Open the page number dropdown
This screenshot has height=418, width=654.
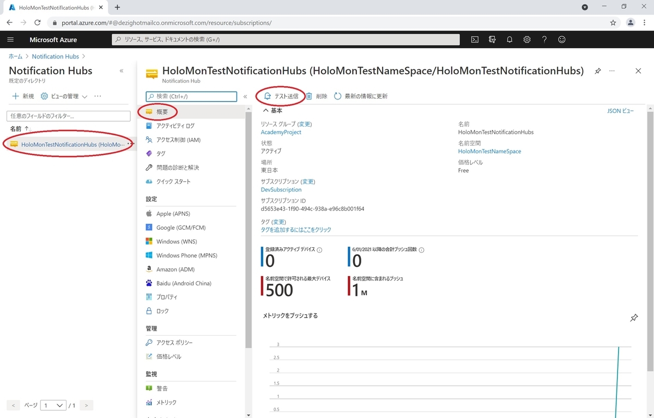click(53, 405)
